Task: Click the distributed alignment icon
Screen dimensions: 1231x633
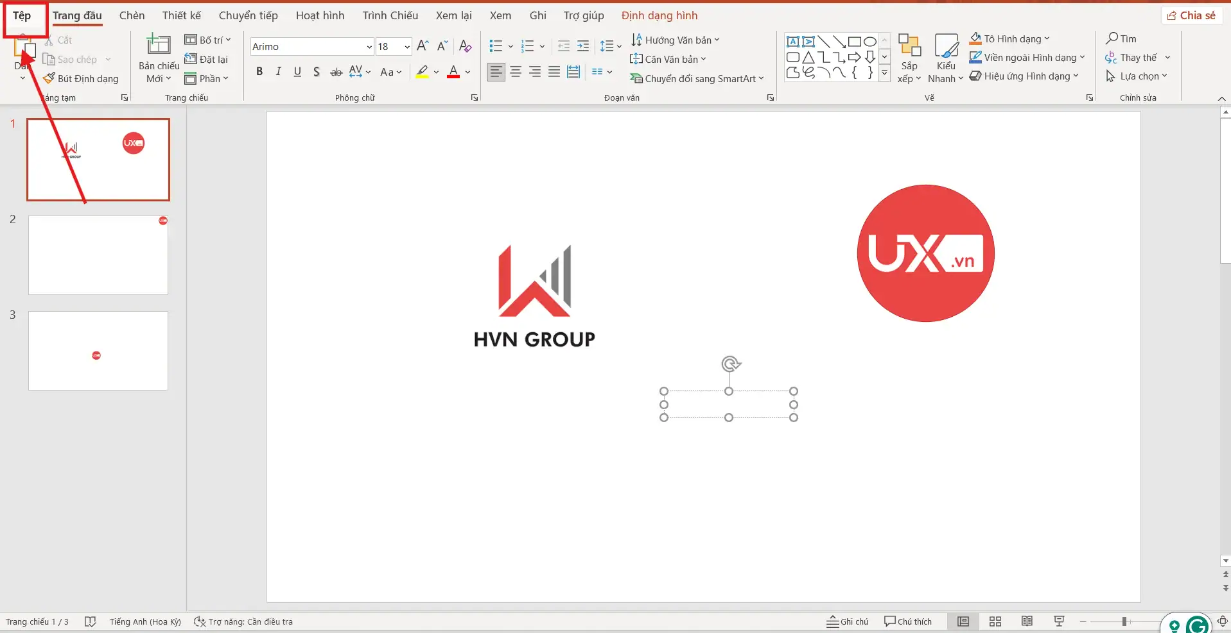Action: (x=573, y=72)
